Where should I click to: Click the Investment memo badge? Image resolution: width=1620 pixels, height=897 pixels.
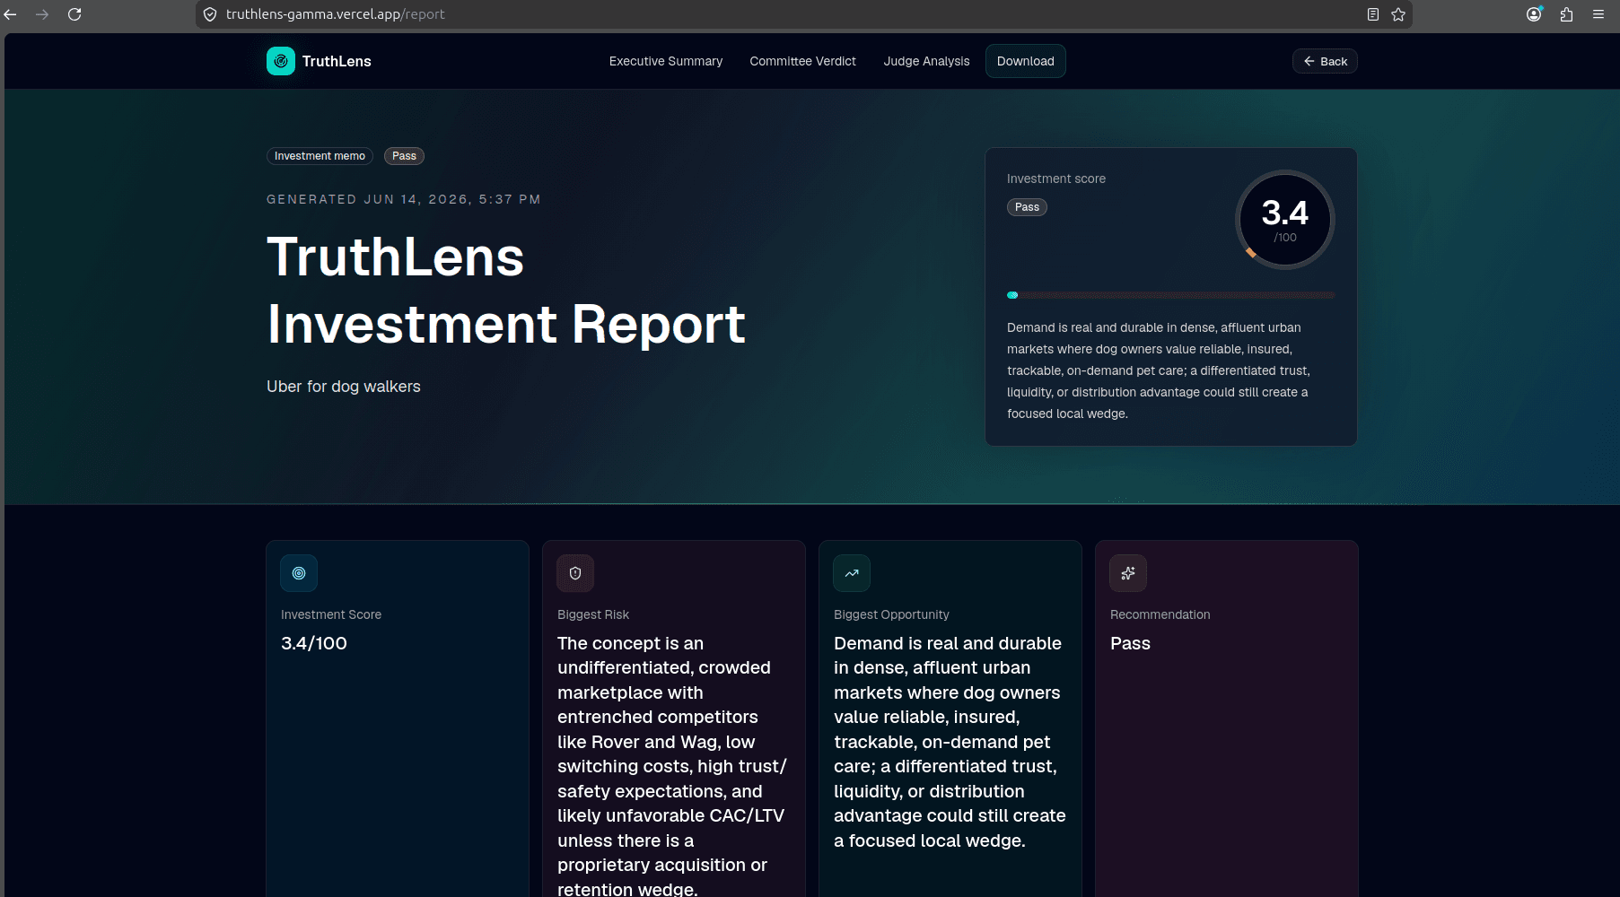point(320,156)
